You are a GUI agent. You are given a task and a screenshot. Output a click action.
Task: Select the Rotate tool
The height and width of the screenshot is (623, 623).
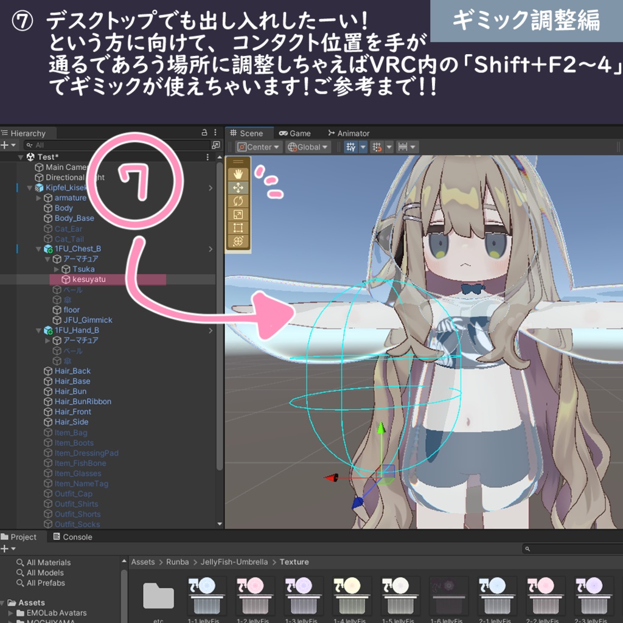238,201
